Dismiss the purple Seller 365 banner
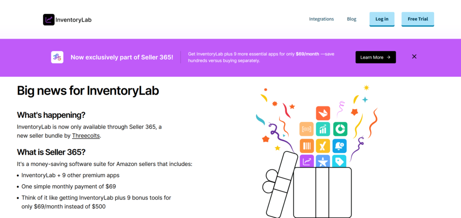 point(414,57)
